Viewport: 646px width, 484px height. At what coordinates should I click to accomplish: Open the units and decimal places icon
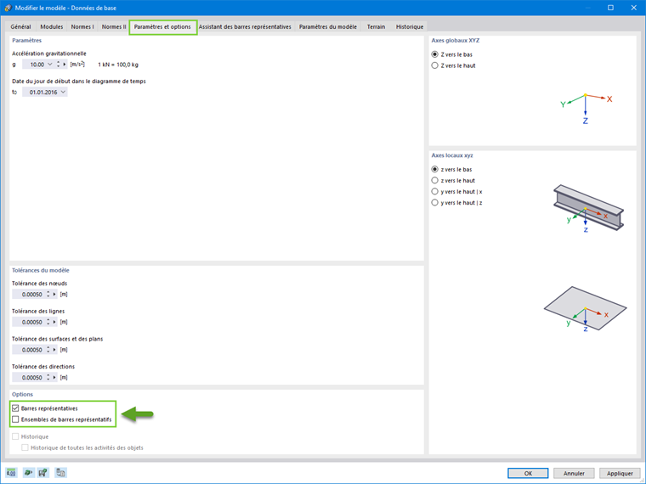[11, 472]
